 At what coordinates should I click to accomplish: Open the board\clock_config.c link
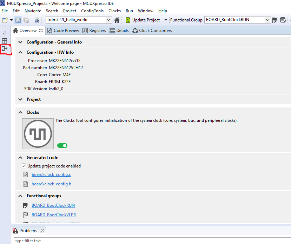(x=51, y=174)
